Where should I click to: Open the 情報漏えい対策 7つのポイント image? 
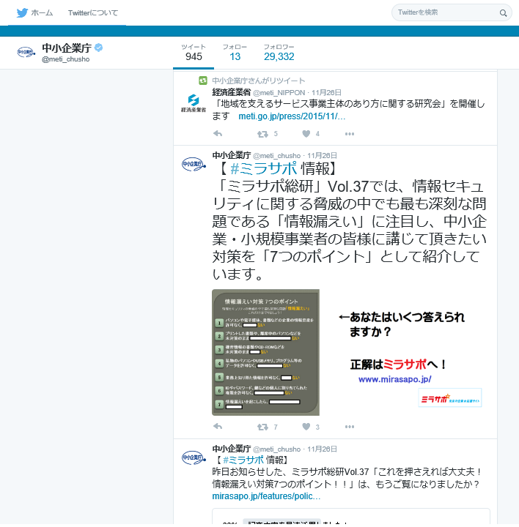[265, 352]
